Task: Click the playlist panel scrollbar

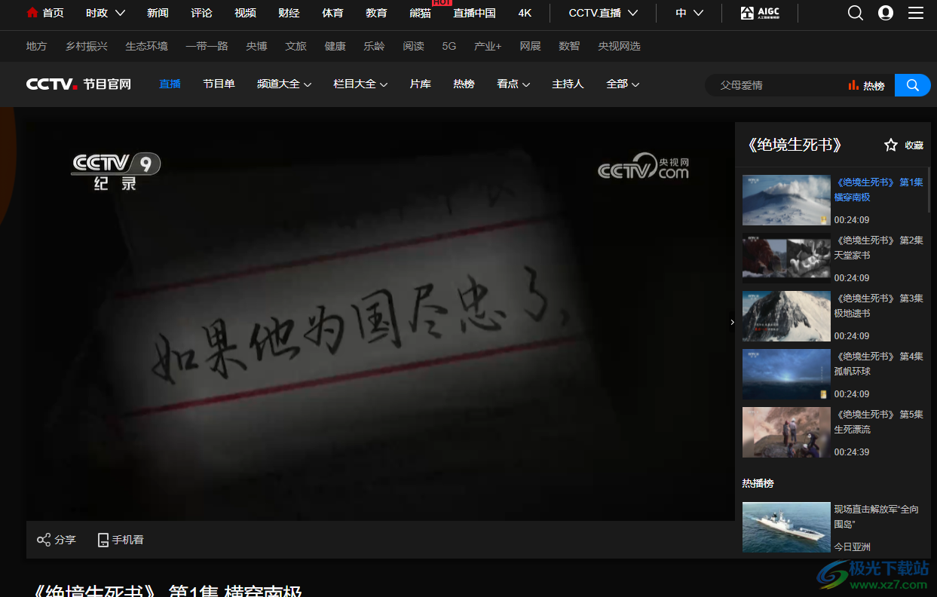Action: click(929, 188)
